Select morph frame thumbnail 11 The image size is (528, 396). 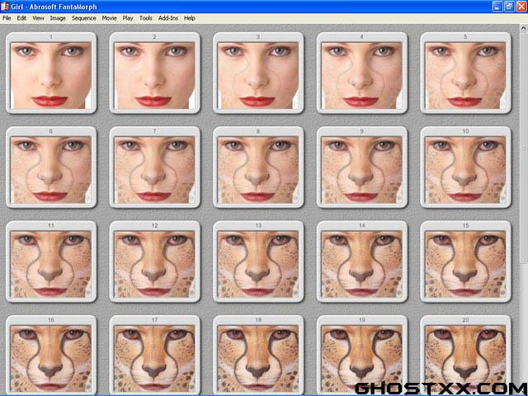click(x=51, y=262)
